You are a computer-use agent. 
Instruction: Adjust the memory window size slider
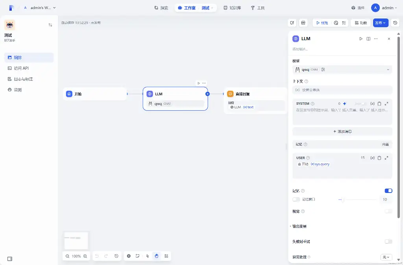click(x=343, y=200)
